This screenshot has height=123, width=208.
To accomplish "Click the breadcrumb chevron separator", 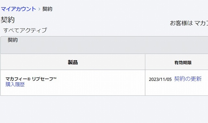I will (x=39, y=9).
